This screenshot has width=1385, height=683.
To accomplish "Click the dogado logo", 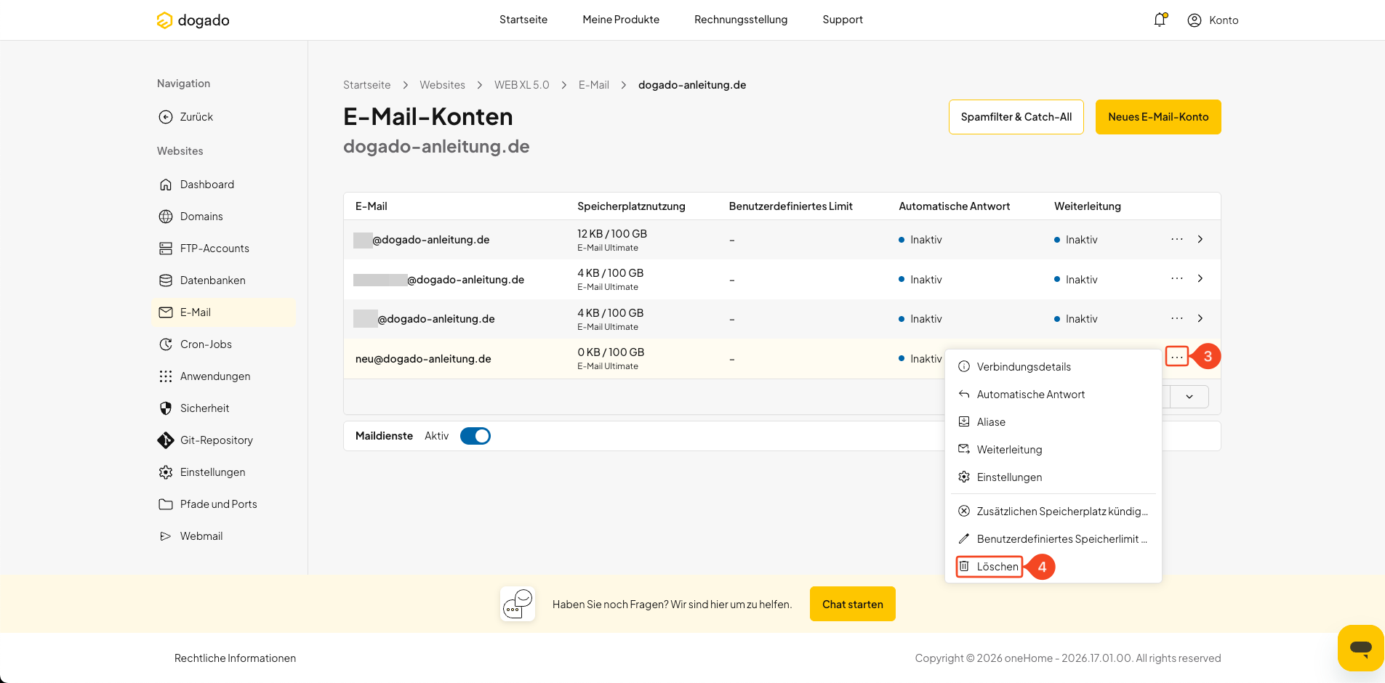I will coord(193,20).
